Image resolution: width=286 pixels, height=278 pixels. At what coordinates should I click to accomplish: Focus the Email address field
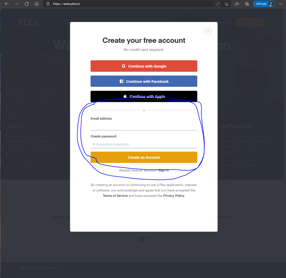144,126
